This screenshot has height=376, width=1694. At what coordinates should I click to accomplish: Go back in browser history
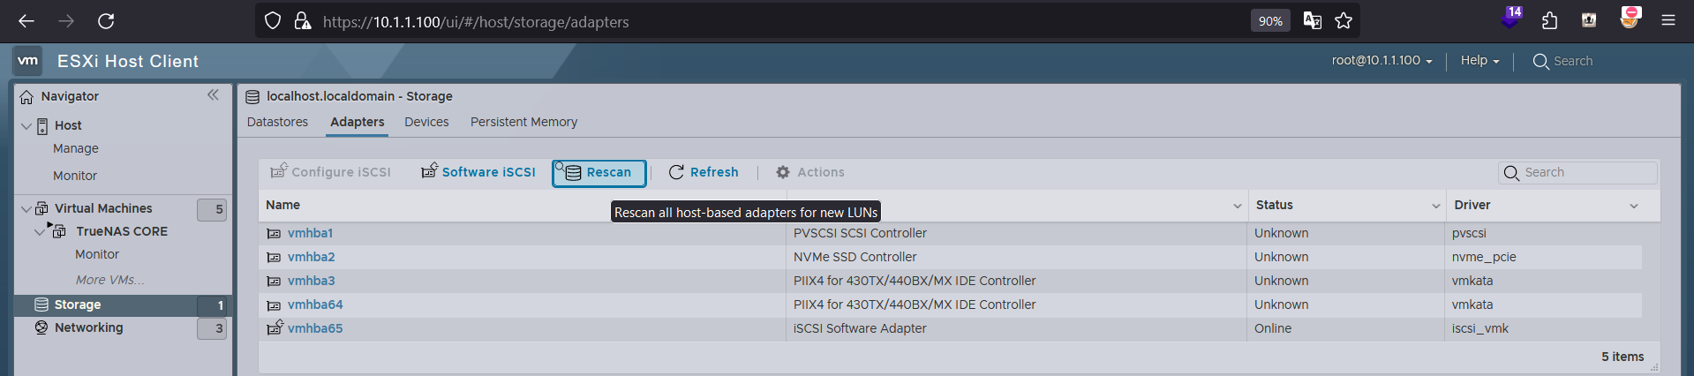click(26, 21)
